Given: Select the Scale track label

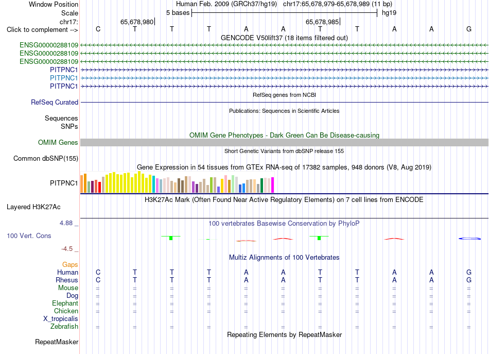Looking at the screenshot, I should click(69, 13).
